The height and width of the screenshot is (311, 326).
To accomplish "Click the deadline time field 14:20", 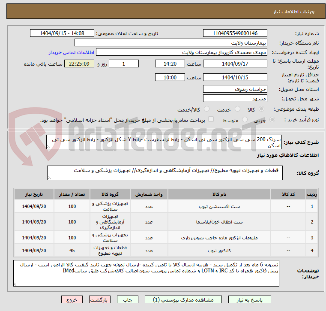I will coord(170,63).
